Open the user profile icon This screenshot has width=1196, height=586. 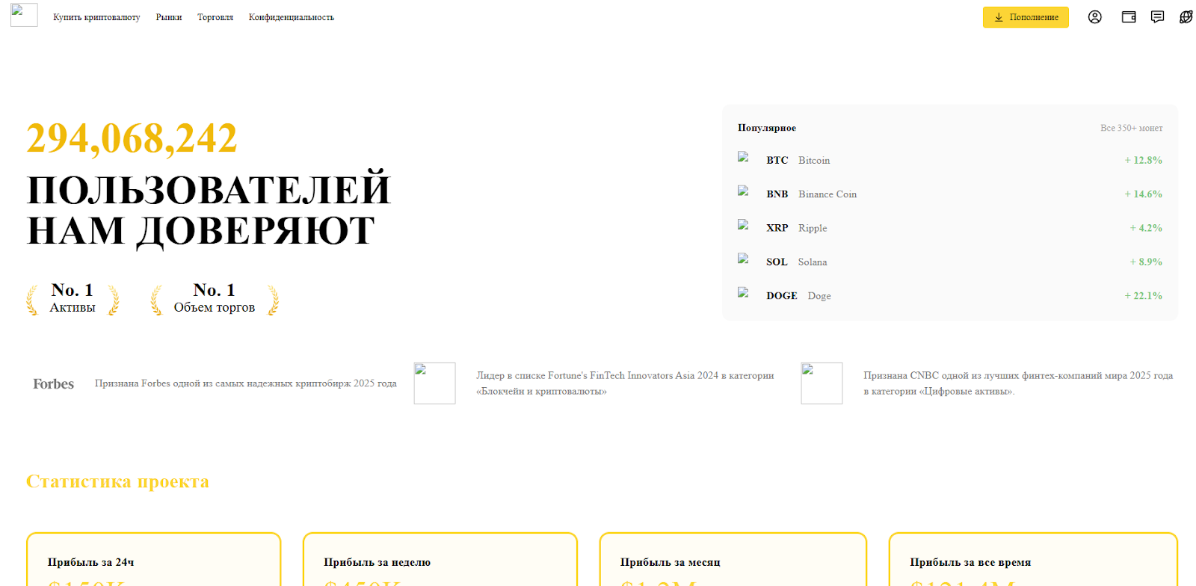[1094, 17]
